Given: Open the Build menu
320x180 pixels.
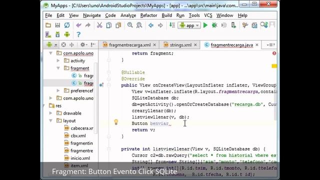Looking at the screenshot, I should coord(166,15).
